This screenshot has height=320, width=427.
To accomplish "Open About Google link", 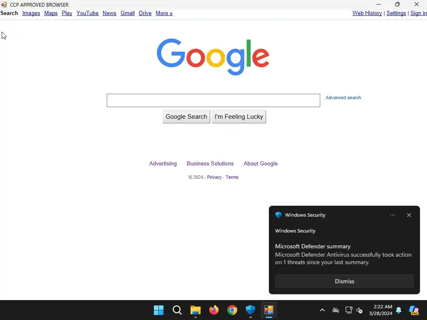I will (x=260, y=163).
